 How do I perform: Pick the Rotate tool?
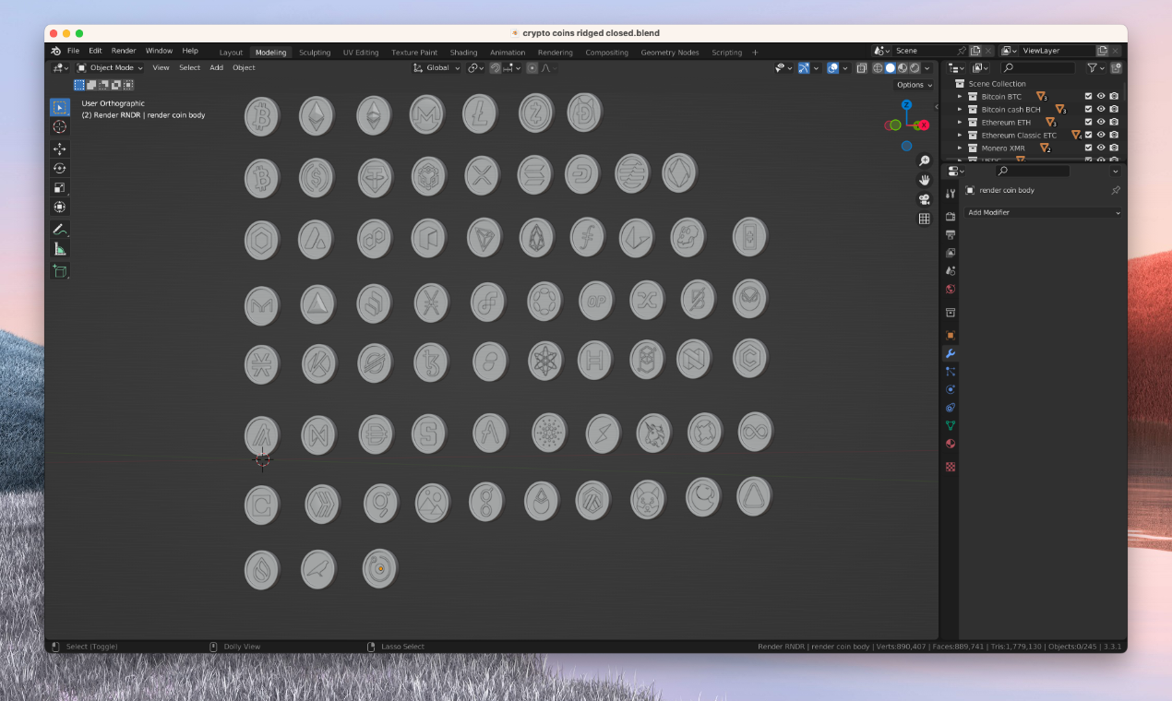click(x=60, y=168)
